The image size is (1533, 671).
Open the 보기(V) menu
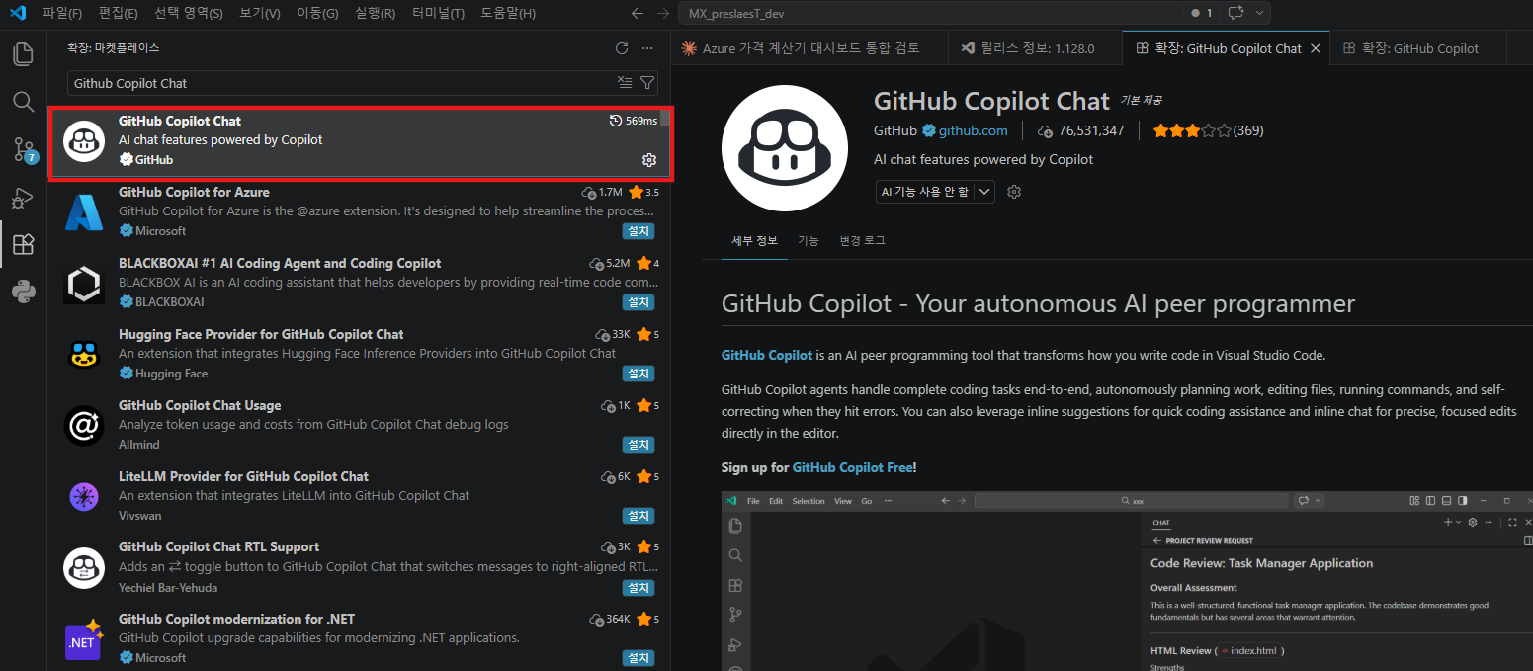(260, 14)
